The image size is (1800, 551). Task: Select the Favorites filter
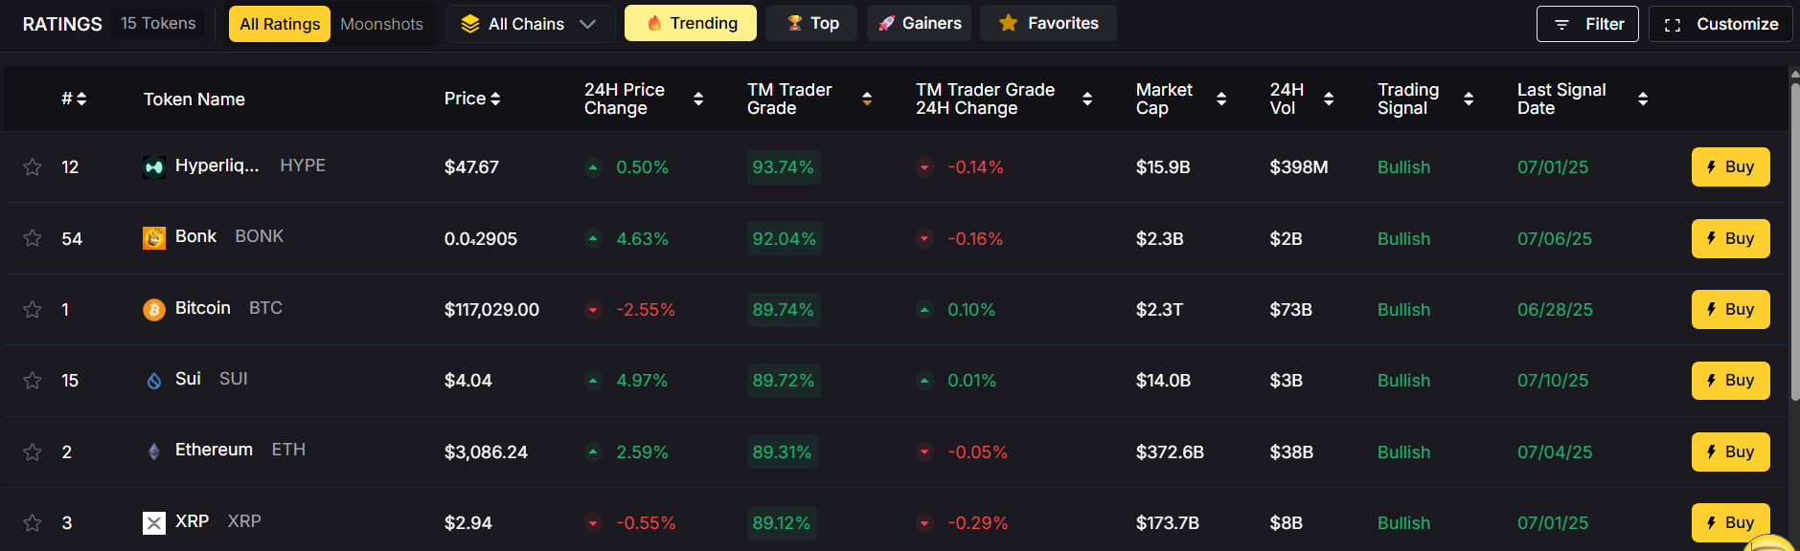tap(1048, 23)
